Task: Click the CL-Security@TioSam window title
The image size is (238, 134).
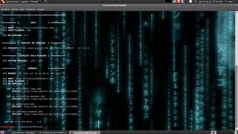Action: coord(115,5)
